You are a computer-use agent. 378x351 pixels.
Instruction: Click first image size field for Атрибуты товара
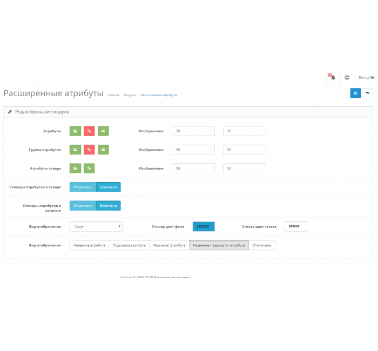point(193,168)
